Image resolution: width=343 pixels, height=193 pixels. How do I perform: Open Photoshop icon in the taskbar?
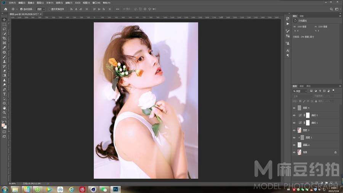pyautogui.click(x=115, y=189)
